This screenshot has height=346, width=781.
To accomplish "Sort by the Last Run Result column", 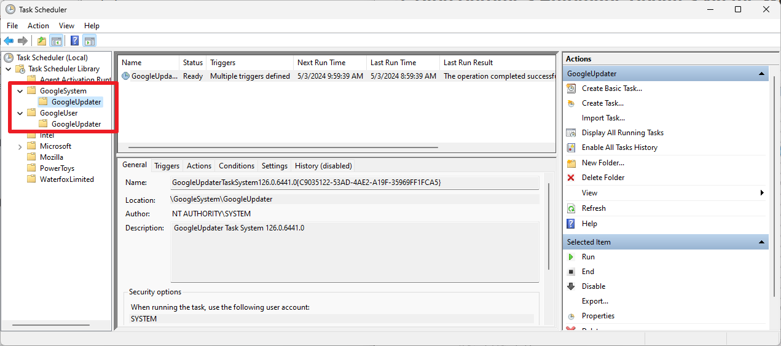I will pos(497,63).
